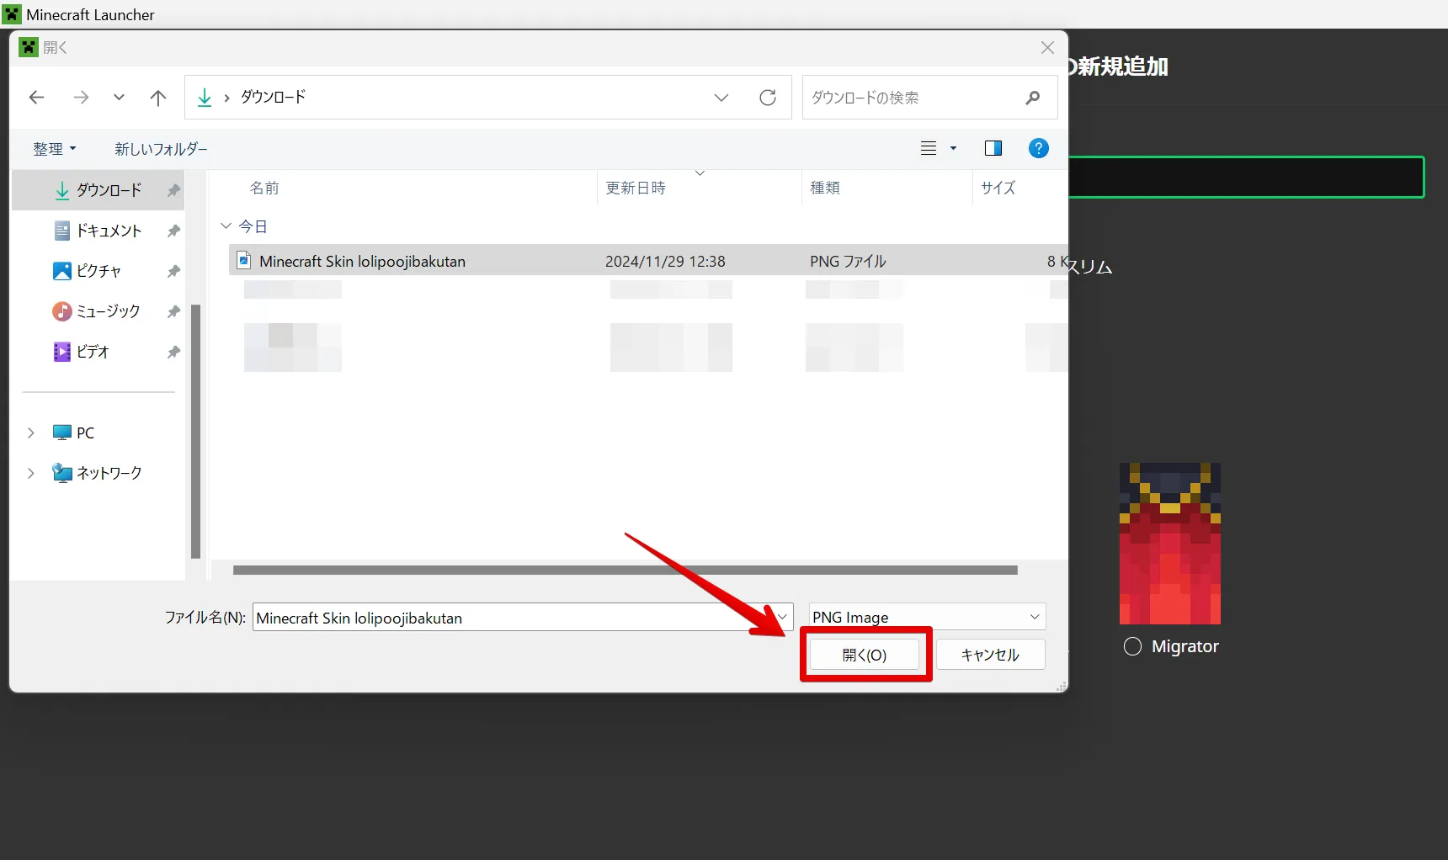This screenshot has width=1448, height=860.
Task: Click the PNG ファイル type cell
Action: click(848, 261)
